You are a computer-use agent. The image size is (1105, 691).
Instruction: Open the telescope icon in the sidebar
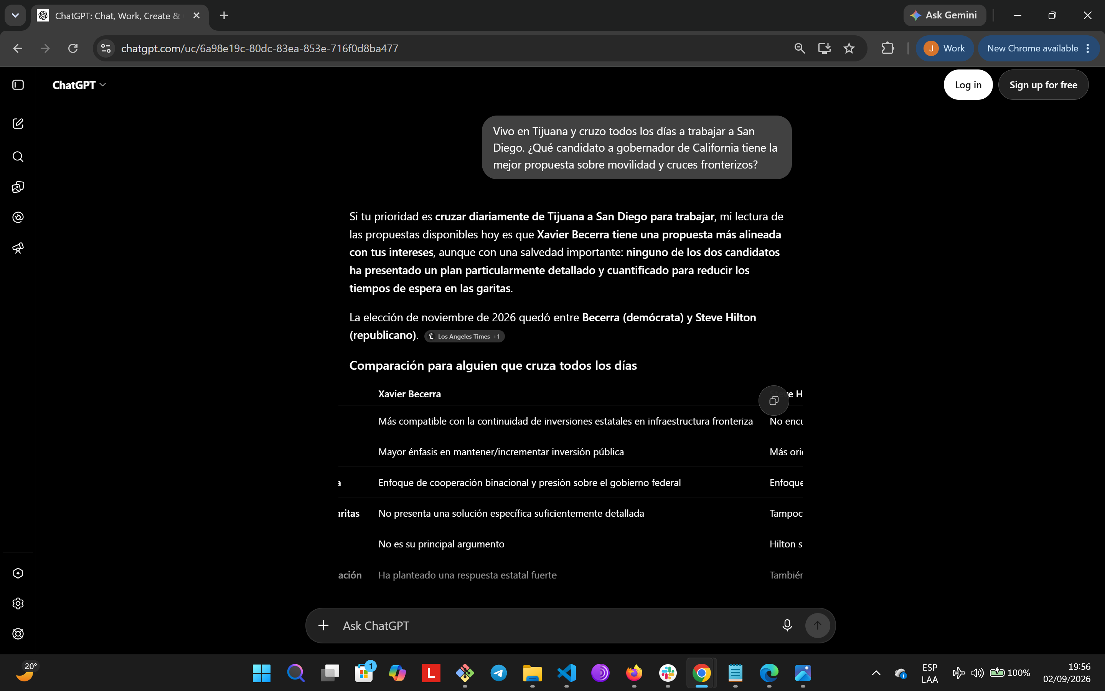(18, 248)
